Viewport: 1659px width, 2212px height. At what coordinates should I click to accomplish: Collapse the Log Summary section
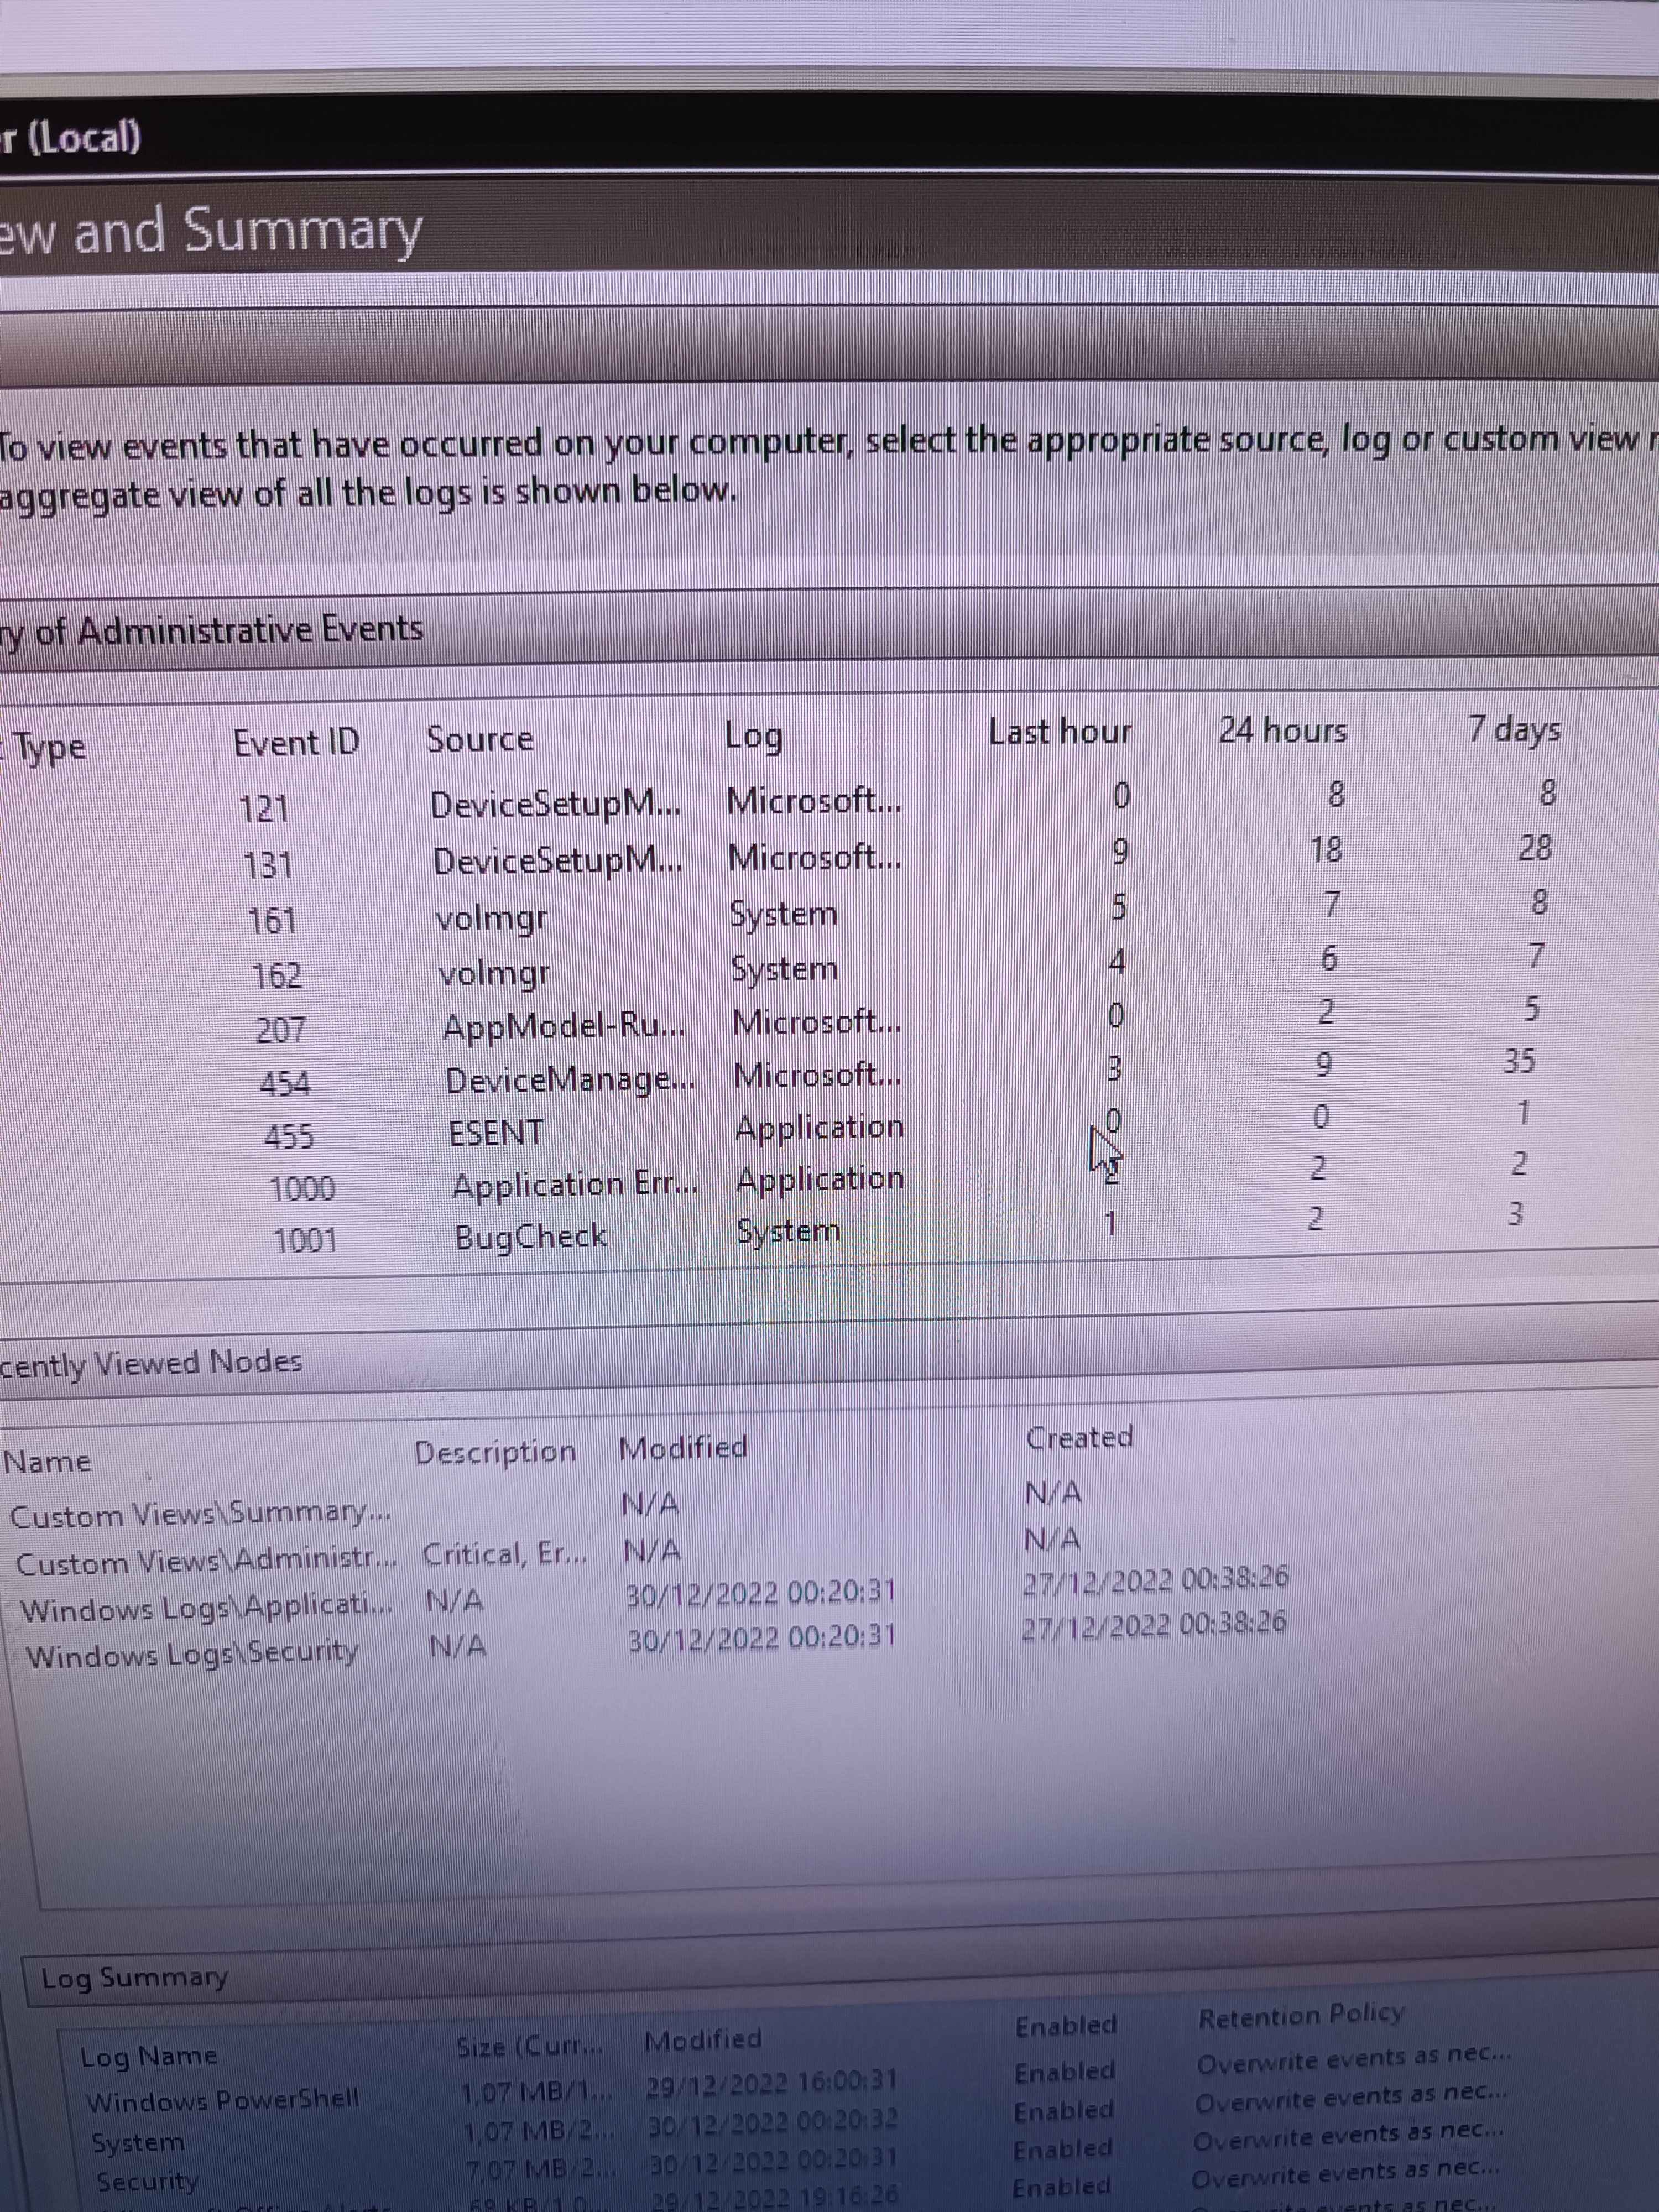(134, 1977)
